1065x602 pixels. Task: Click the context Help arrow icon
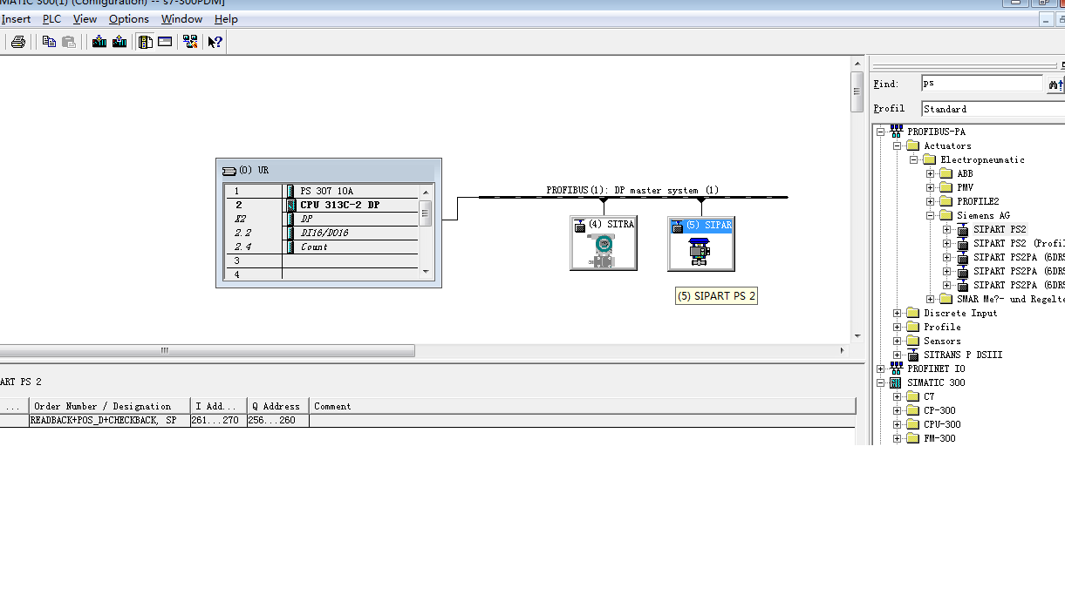click(x=215, y=41)
